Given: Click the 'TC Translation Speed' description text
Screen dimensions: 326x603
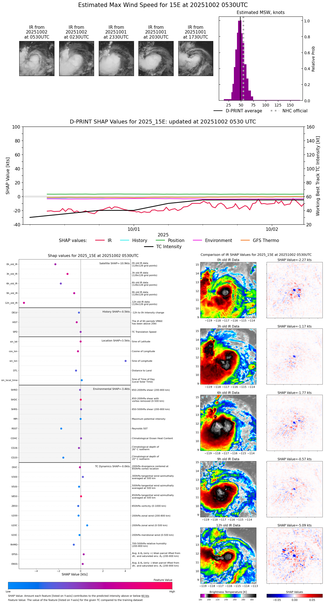Looking at the screenshot, I should [x=144, y=332].
